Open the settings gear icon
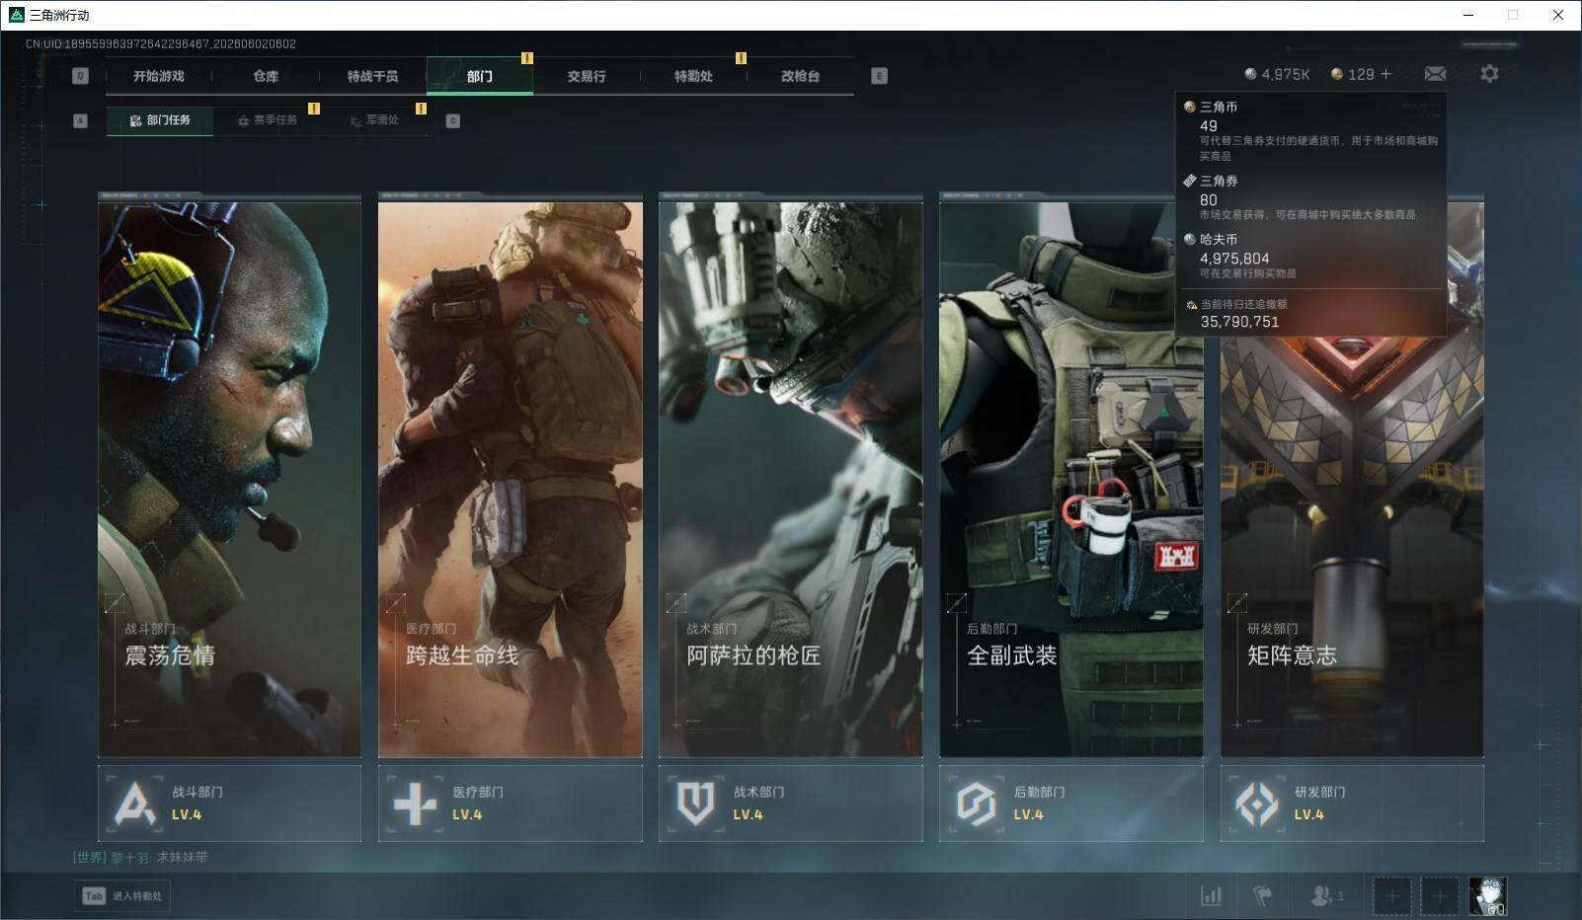Image resolution: width=1582 pixels, height=920 pixels. [1489, 74]
